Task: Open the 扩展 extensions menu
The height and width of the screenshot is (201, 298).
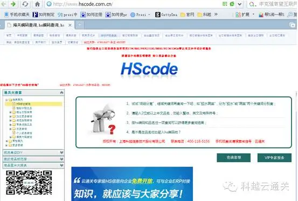Action: coord(245,15)
